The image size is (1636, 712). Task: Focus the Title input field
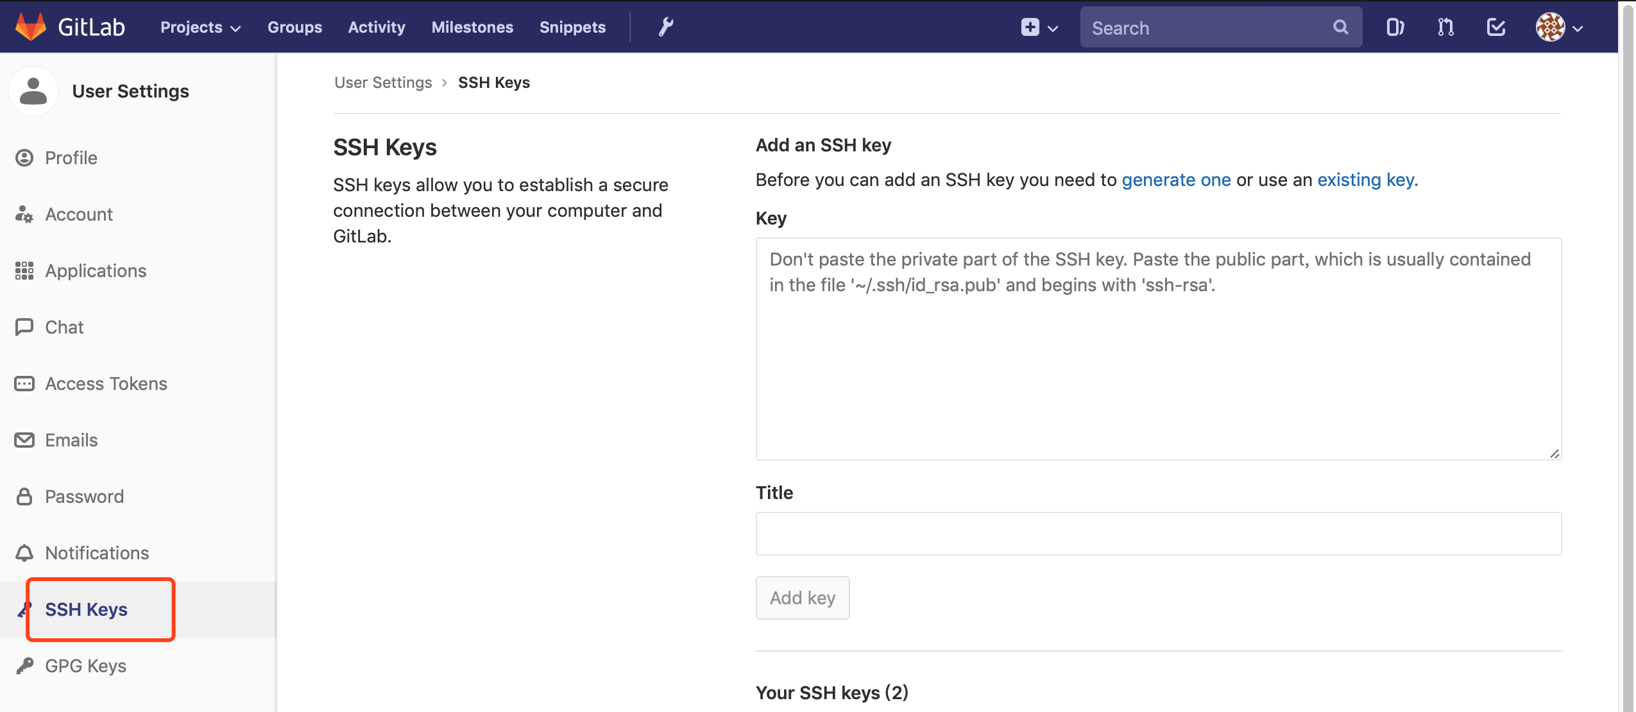coord(1158,534)
